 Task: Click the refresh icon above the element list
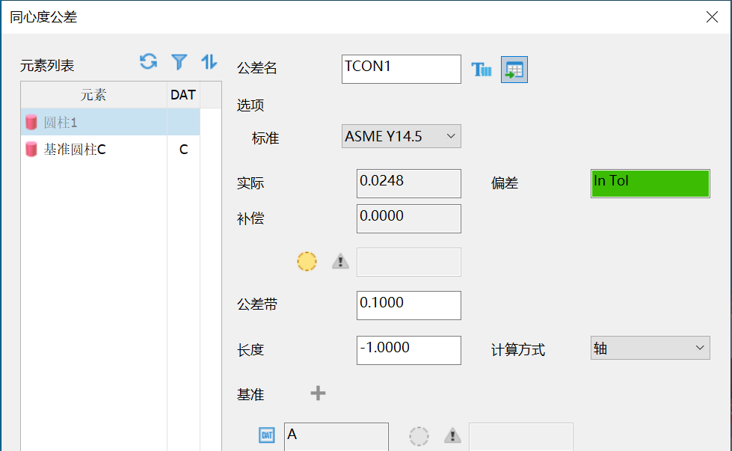(x=148, y=62)
